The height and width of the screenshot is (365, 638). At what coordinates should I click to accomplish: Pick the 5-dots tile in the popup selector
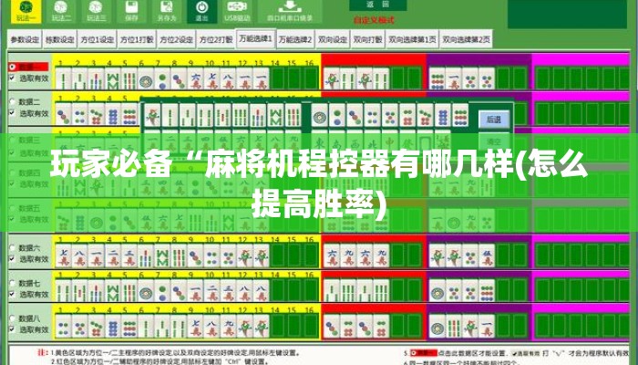pos(390,116)
